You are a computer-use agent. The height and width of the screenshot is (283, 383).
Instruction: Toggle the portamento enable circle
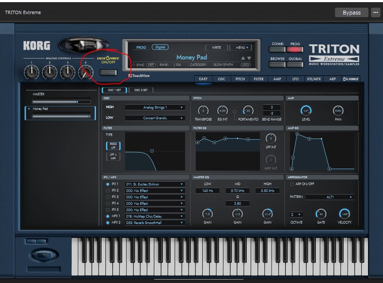pyautogui.click(x=234, y=112)
